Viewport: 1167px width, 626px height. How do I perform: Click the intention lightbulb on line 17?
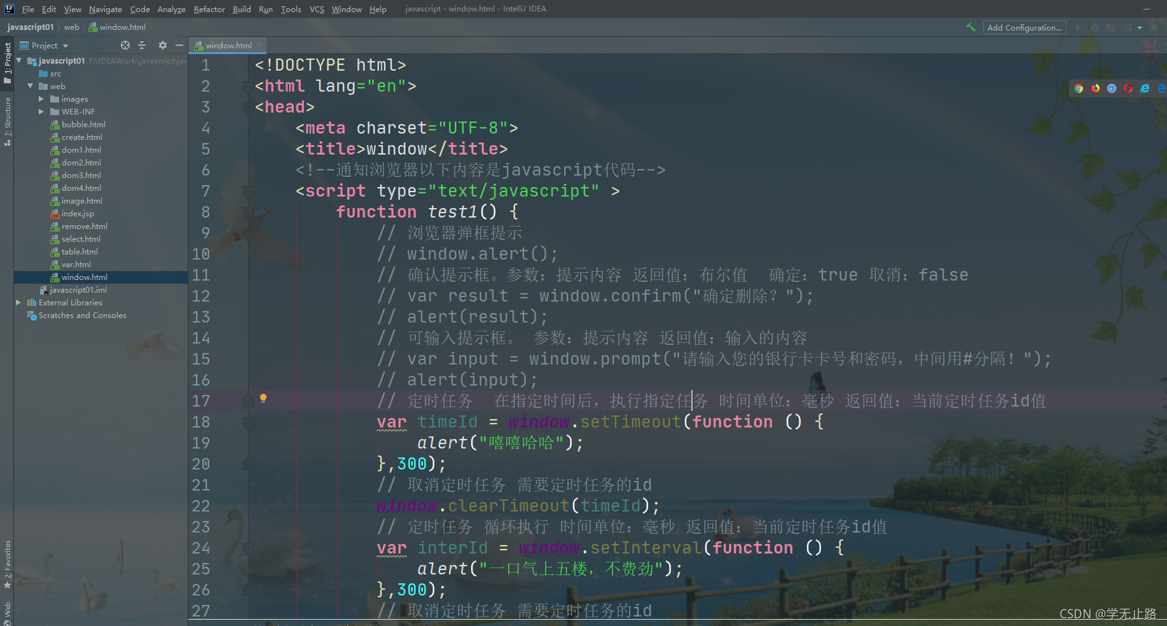(x=263, y=398)
